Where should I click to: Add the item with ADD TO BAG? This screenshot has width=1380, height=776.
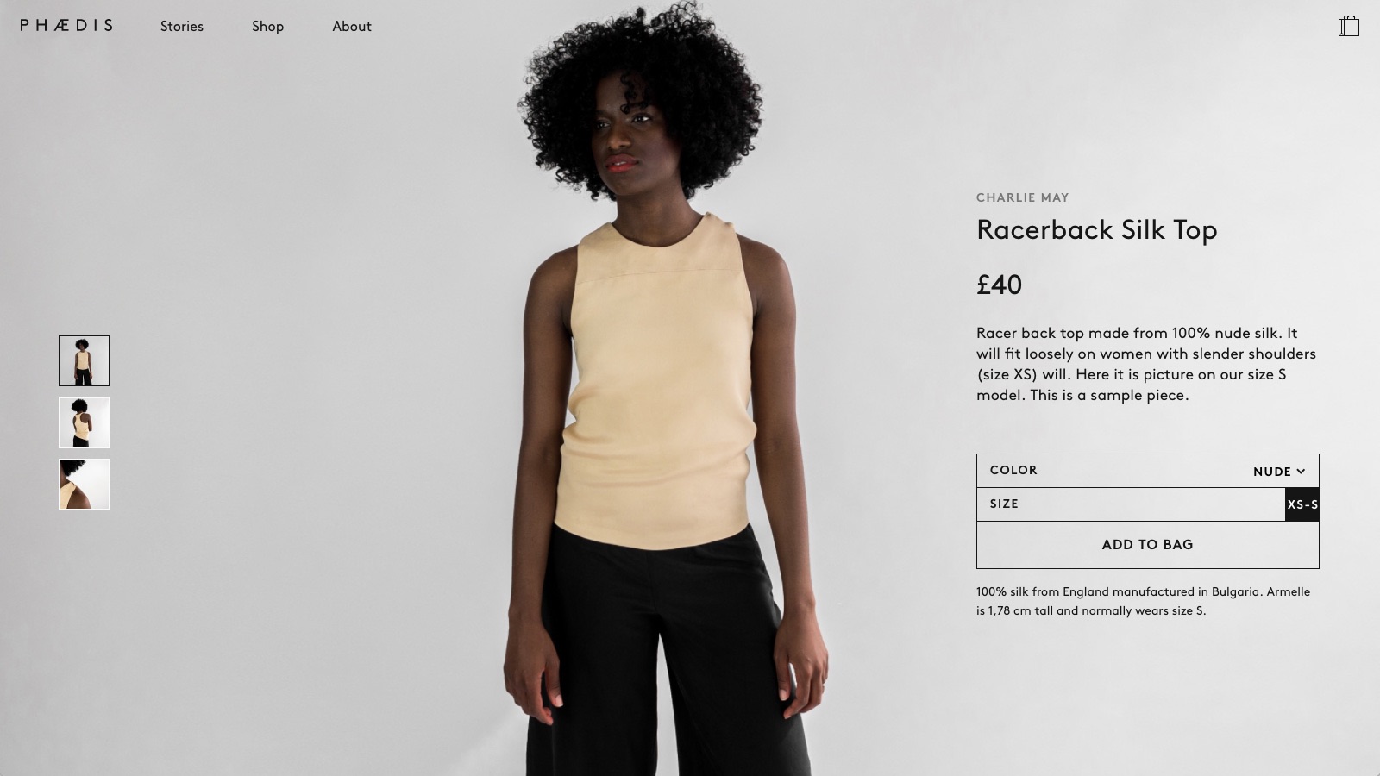(1148, 545)
